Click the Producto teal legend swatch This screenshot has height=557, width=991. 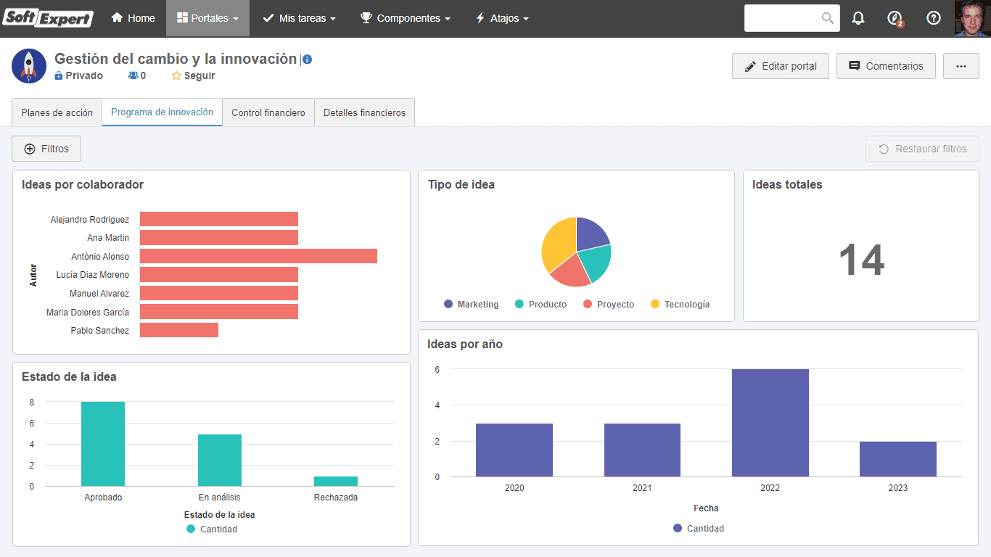pos(519,305)
